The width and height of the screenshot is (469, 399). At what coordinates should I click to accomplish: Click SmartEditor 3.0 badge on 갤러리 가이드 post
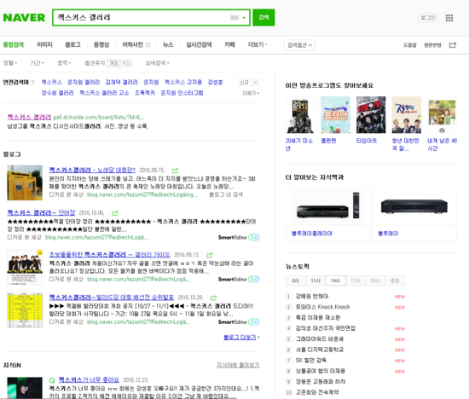(x=239, y=280)
